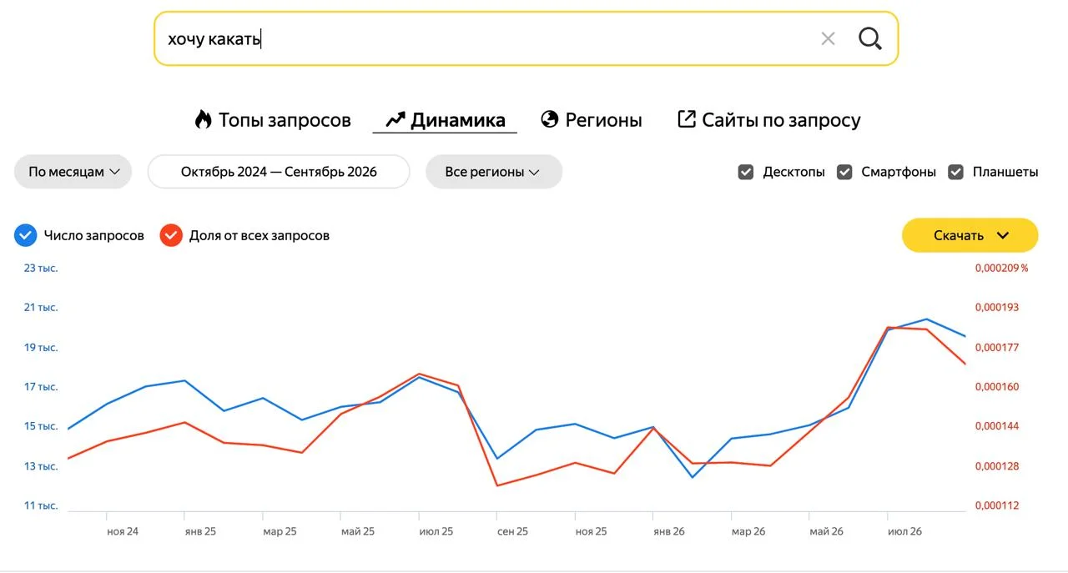Click the magnifying glass search icon
Image resolution: width=1068 pixels, height=573 pixels.
coord(870,38)
